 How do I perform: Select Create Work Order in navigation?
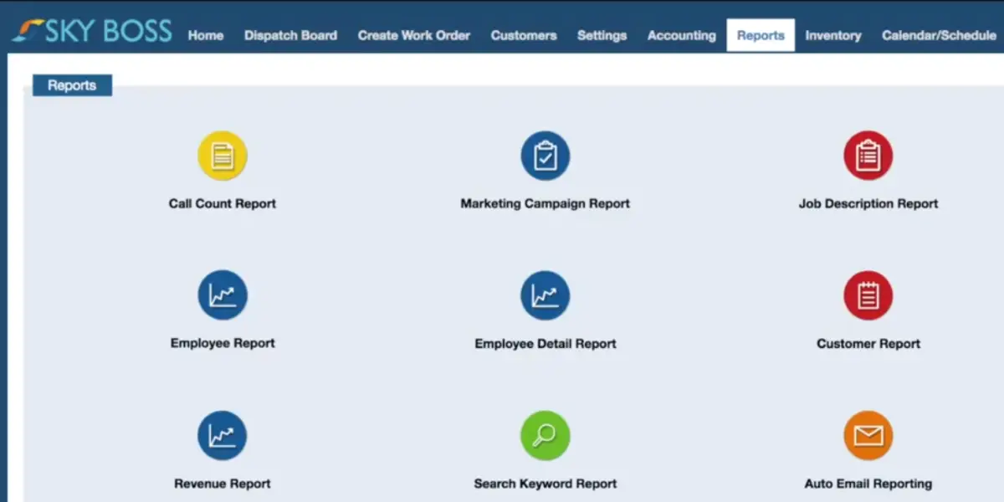pyautogui.click(x=414, y=35)
